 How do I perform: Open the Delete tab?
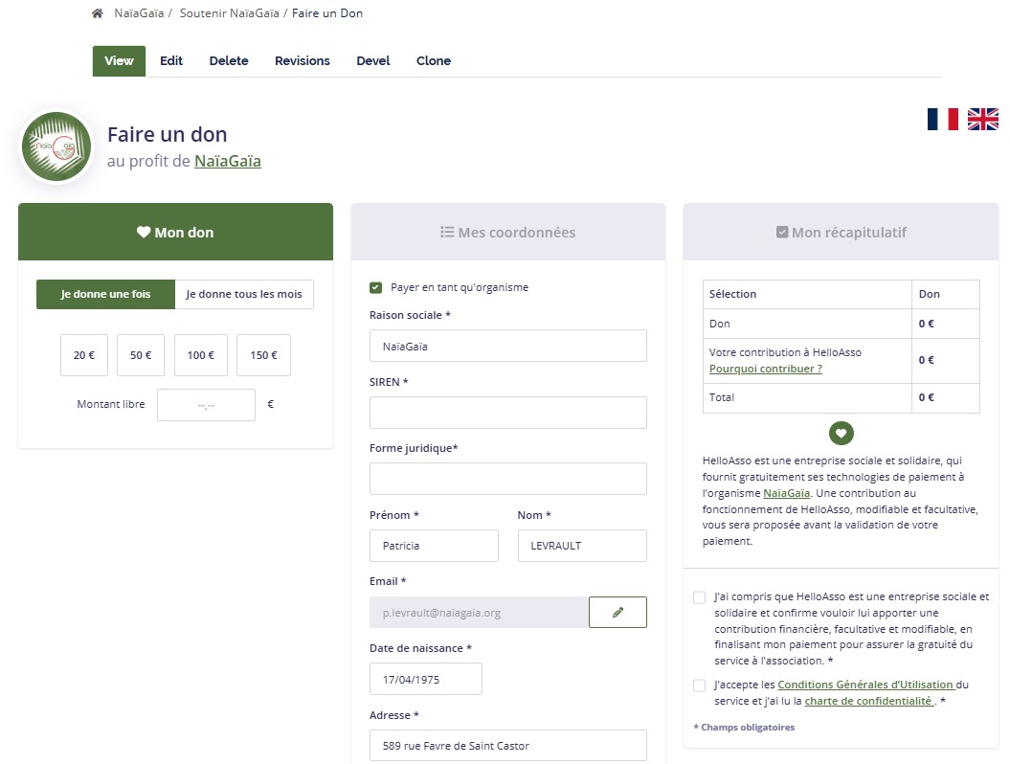click(229, 61)
